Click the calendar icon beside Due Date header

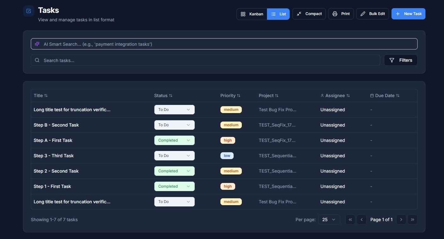tap(372, 96)
